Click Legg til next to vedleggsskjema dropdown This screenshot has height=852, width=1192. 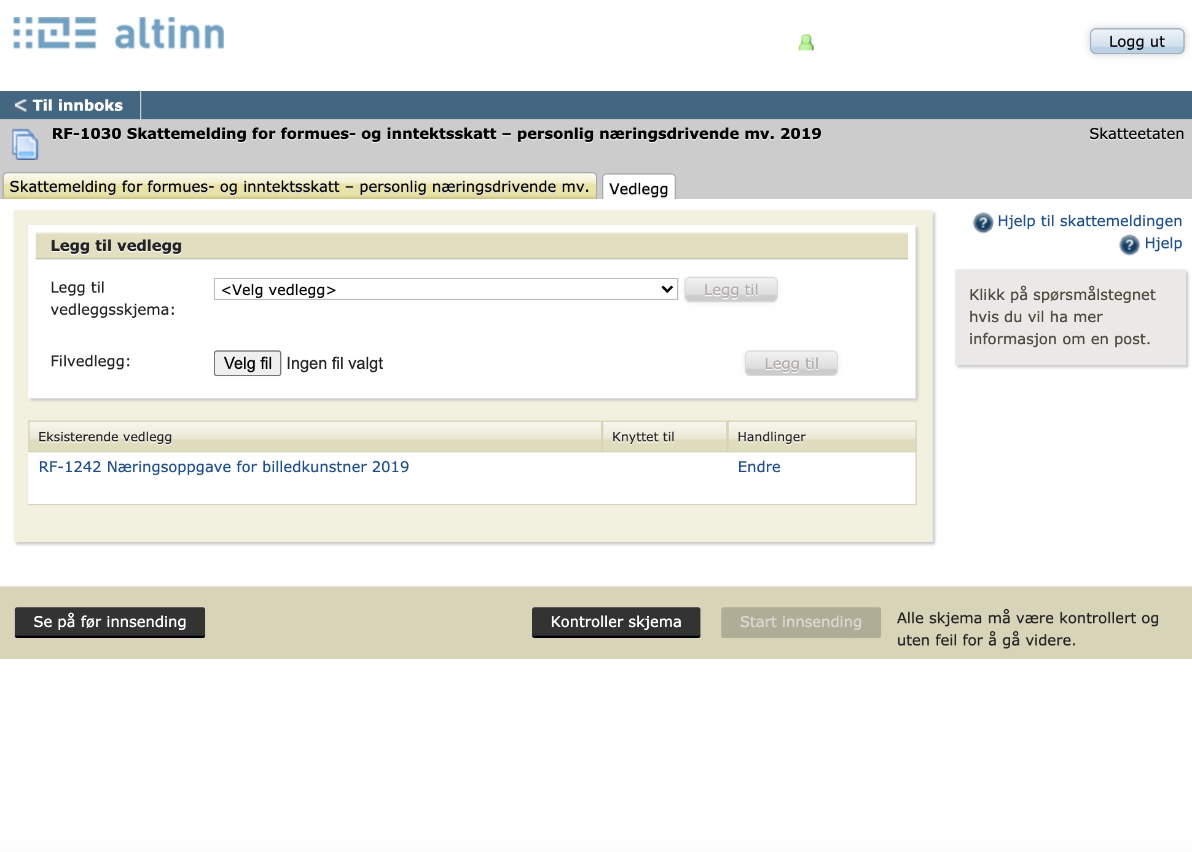[731, 290]
